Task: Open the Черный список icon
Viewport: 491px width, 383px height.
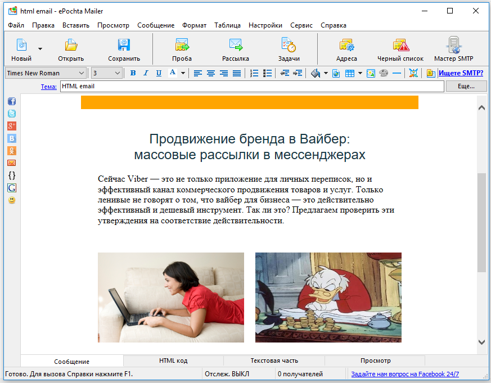Action: [400, 46]
